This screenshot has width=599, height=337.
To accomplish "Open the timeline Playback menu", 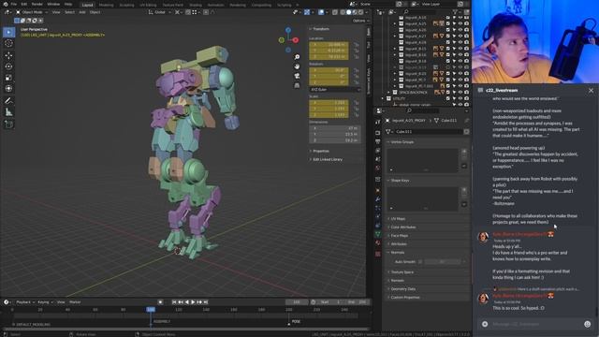I will tap(24, 302).
